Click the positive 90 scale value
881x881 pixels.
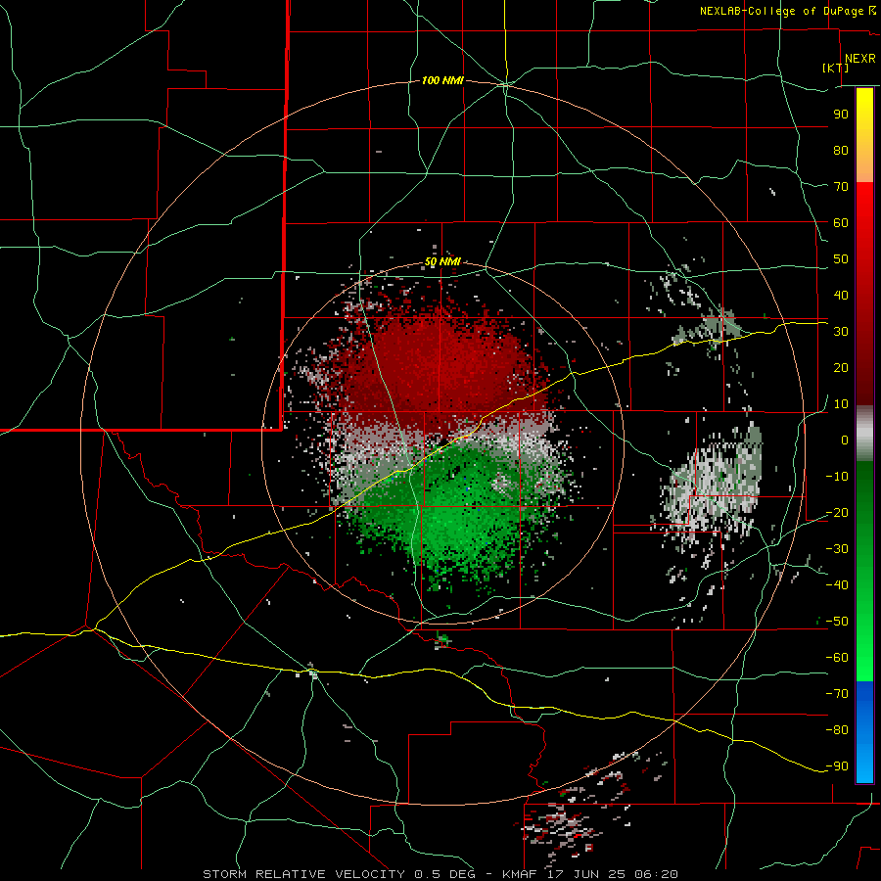pyautogui.click(x=841, y=115)
